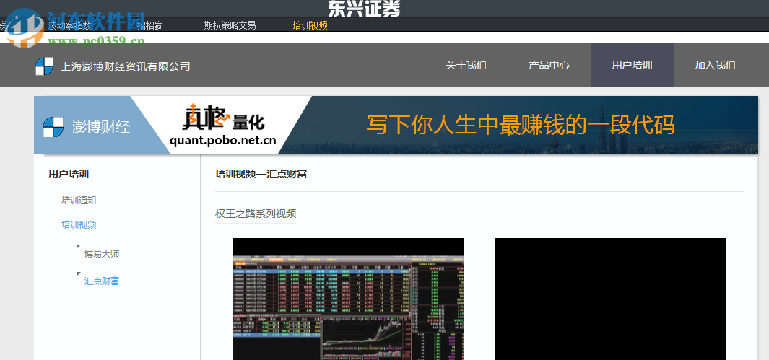Play the black video beside the trading one
The height and width of the screenshot is (360, 769).
tap(611, 299)
